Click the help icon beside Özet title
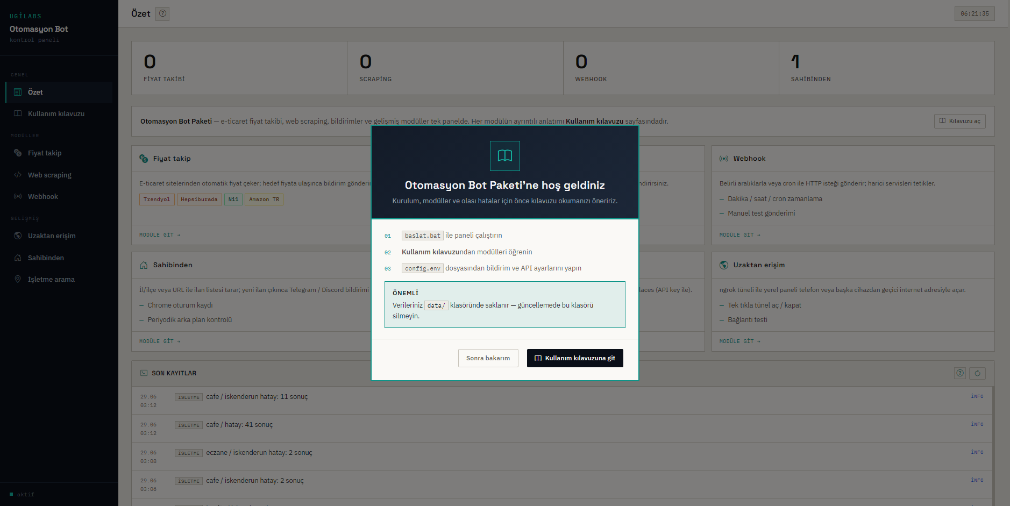 (162, 13)
